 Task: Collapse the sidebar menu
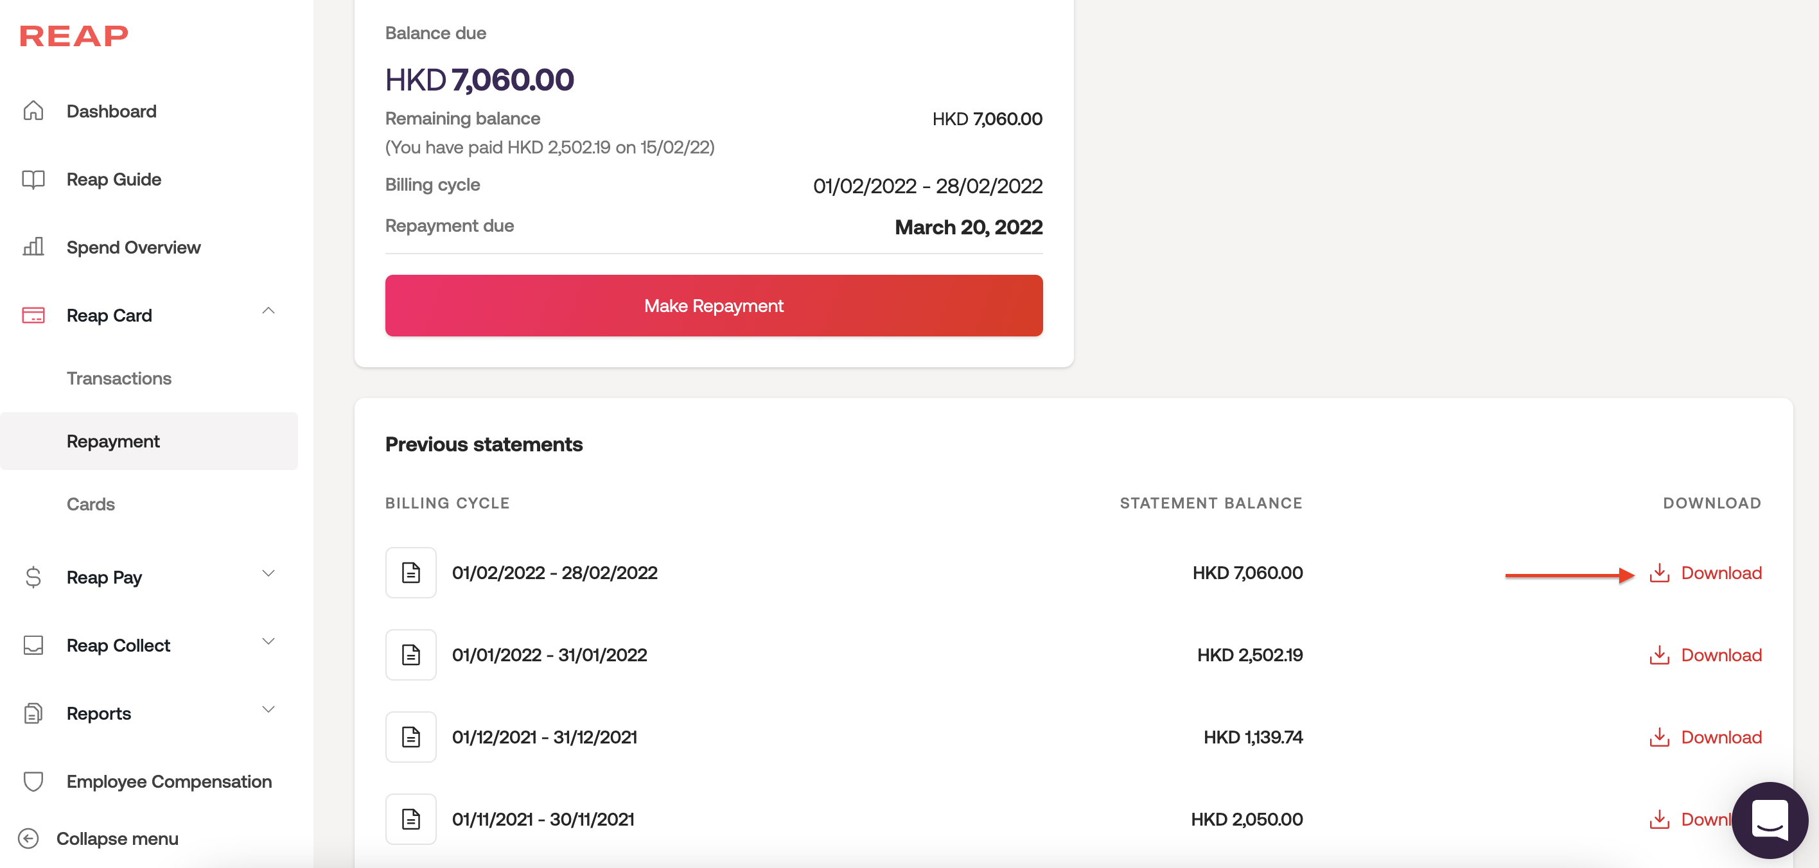click(99, 838)
